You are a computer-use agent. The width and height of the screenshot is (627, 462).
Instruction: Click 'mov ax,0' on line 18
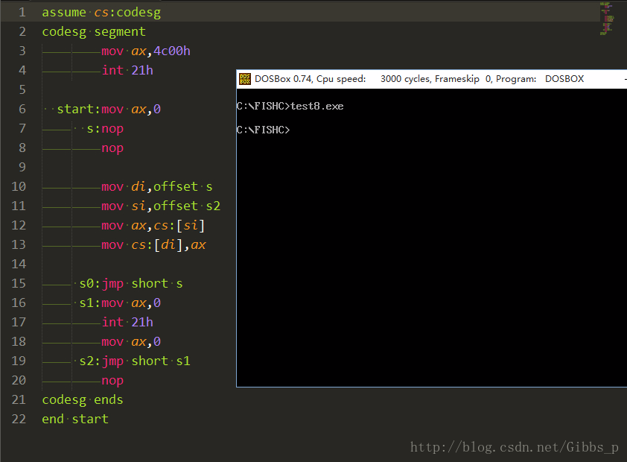(131, 341)
